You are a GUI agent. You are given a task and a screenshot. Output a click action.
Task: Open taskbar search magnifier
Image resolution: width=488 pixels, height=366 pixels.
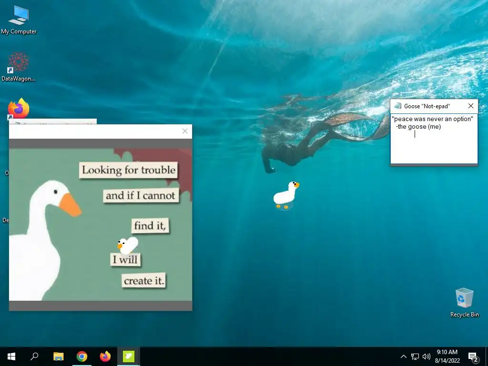[34, 356]
